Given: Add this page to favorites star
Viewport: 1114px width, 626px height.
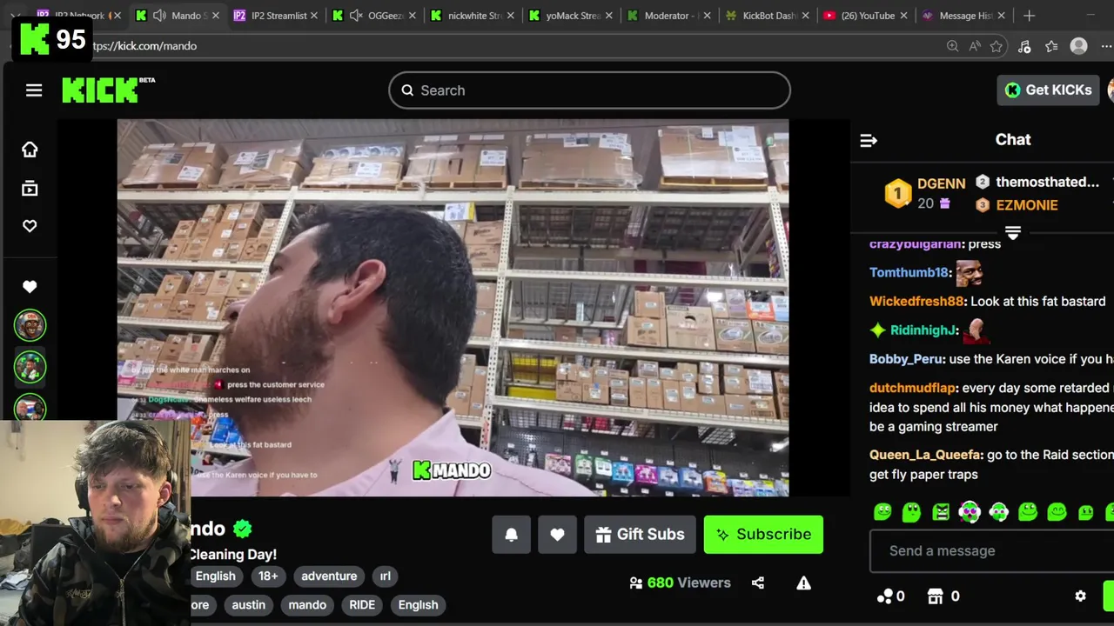Looking at the screenshot, I should coord(997,46).
